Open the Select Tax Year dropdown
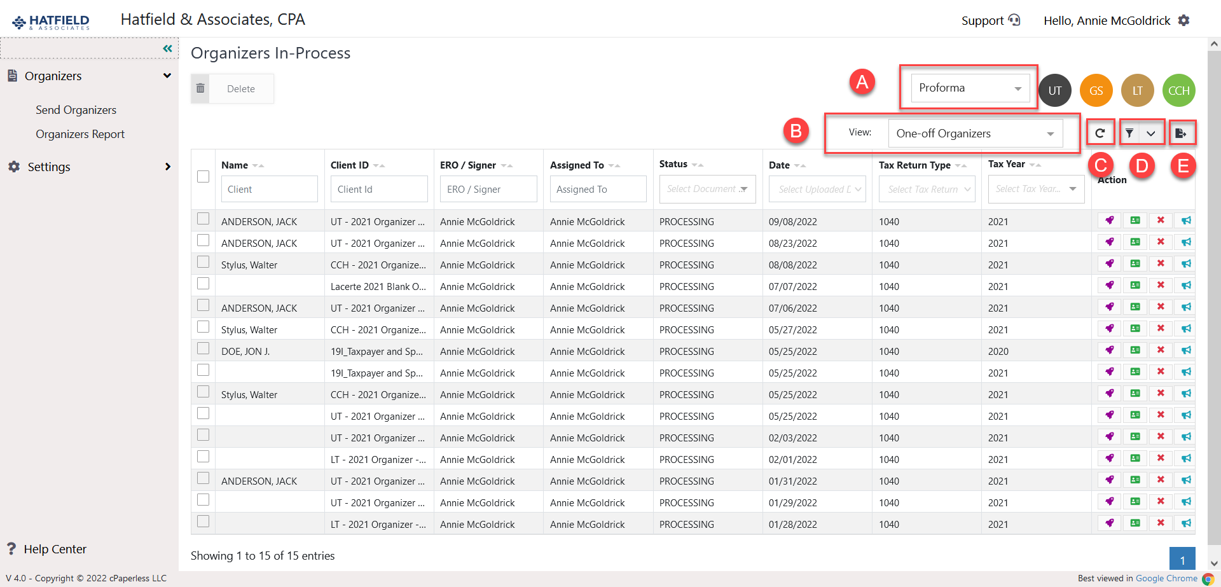Screen dimensions: 1221x587 1035,189
